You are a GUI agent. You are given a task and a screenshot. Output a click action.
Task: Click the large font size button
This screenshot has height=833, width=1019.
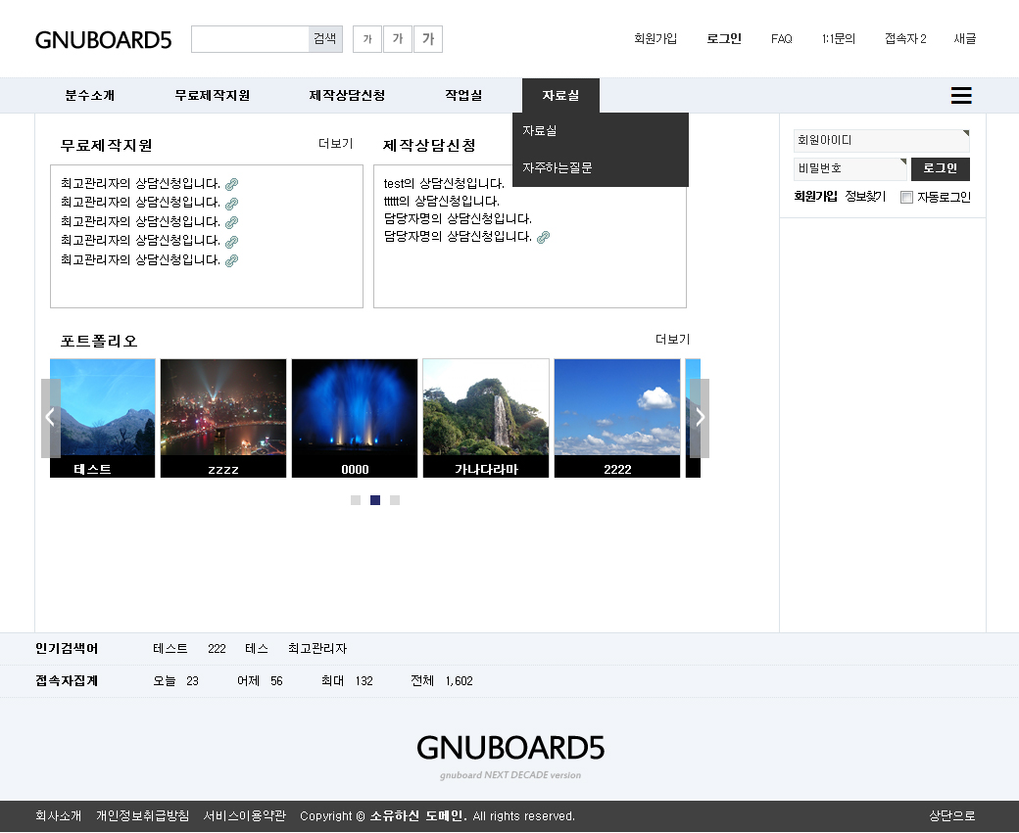pos(428,39)
